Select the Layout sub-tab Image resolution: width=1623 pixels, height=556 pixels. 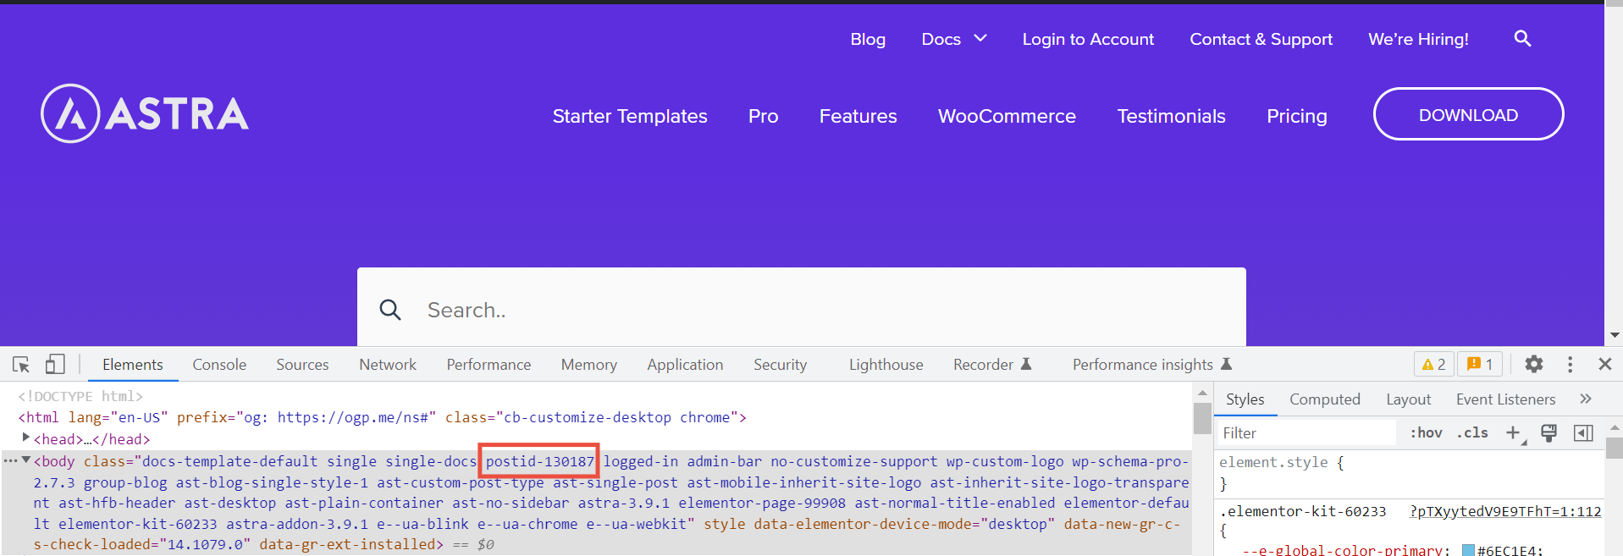[x=1408, y=399]
